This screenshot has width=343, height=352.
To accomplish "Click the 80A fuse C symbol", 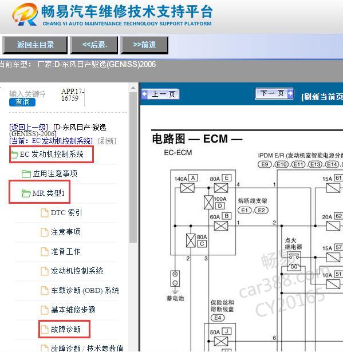I will 191,240.
